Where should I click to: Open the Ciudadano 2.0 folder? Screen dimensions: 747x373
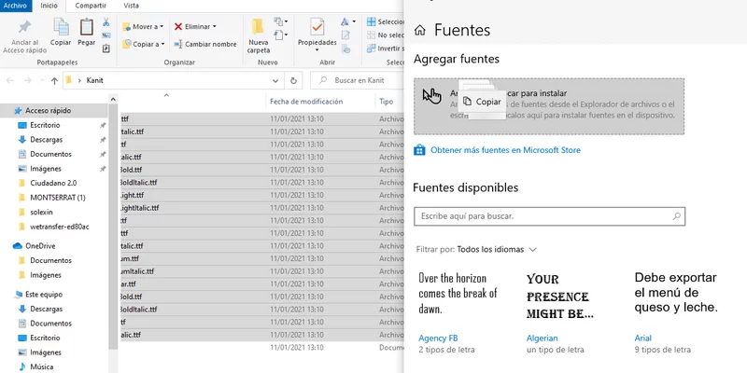coord(53,183)
